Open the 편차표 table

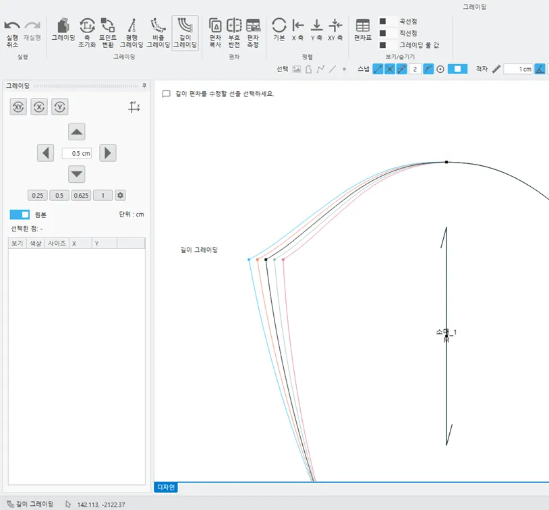(363, 30)
